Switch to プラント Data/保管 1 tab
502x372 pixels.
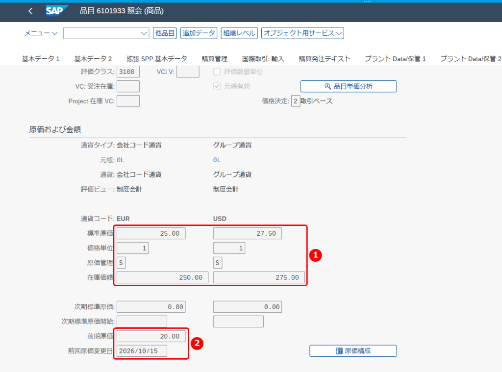[396, 59]
